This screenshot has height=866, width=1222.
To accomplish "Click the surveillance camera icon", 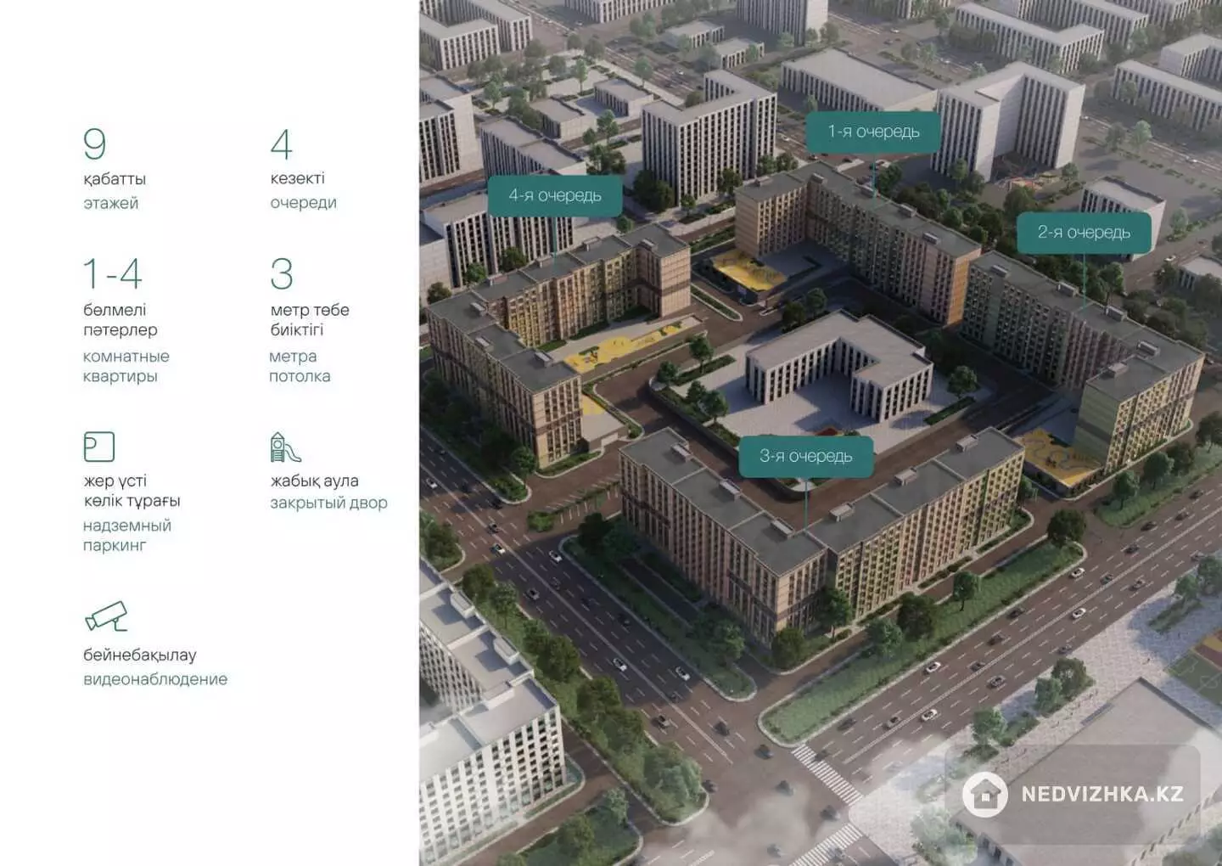I will 106,616.
